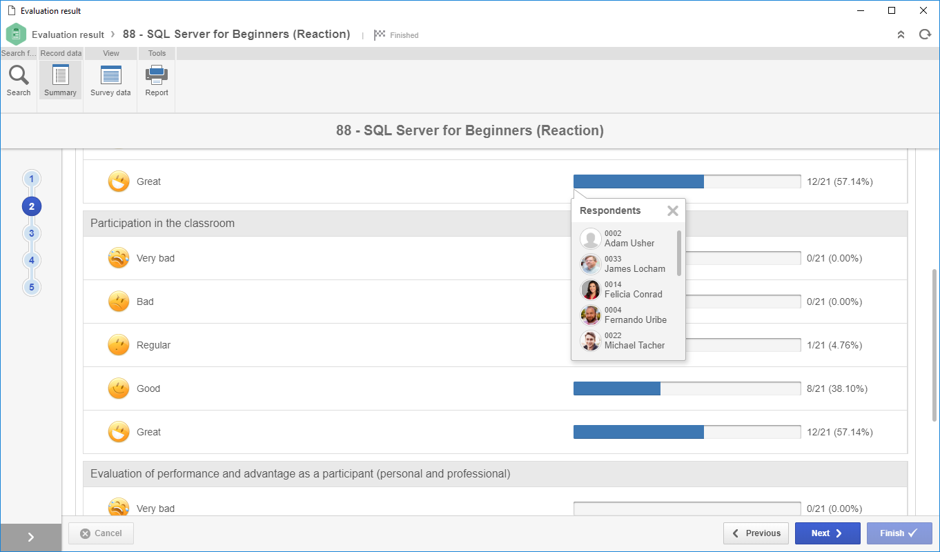Open the Survey data view
The width and height of the screenshot is (940, 552).
[110, 80]
